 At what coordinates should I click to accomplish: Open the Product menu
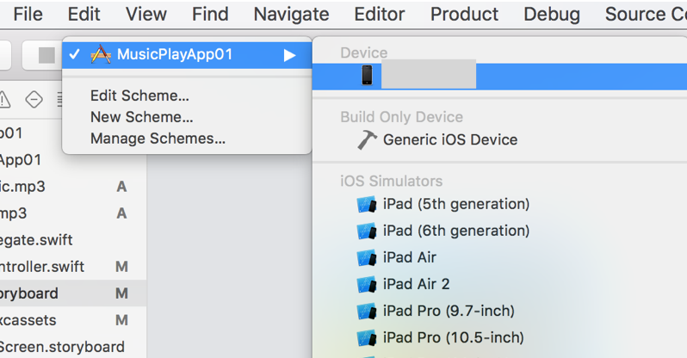[x=464, y=14]
